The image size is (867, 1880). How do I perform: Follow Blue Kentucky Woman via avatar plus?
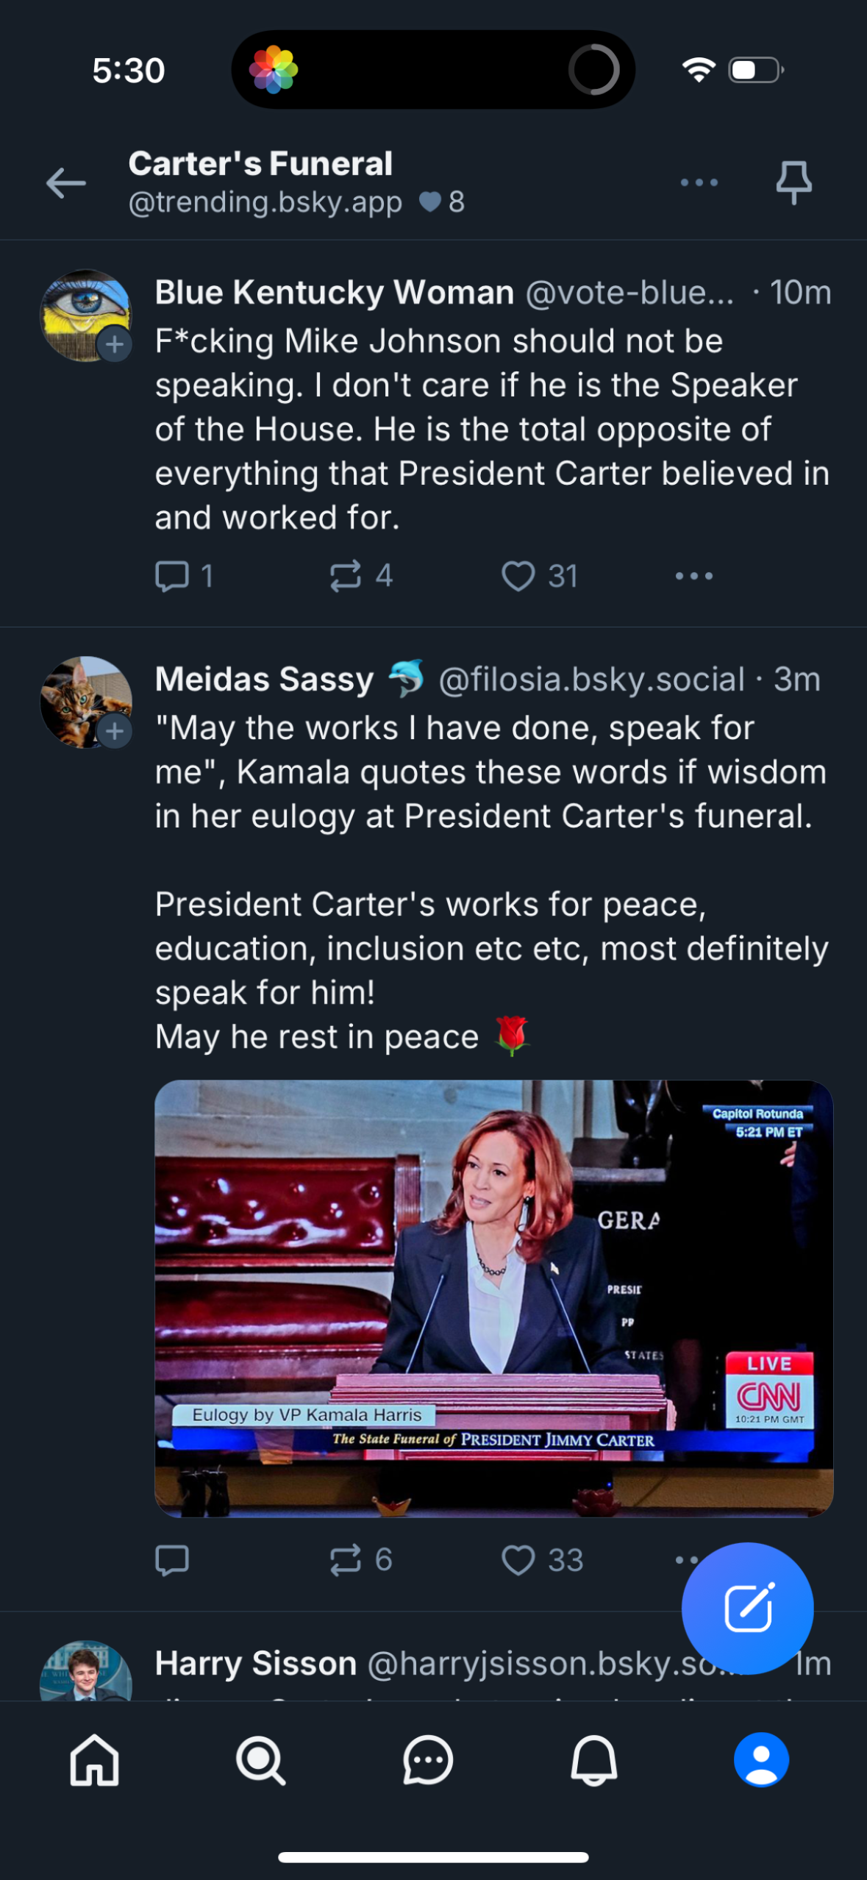tap(115, 344)
